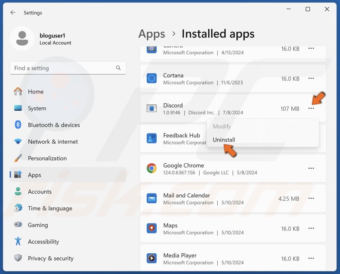Open more options for Media Player
The width and height of the screenshot is (340, 274).
311,258
